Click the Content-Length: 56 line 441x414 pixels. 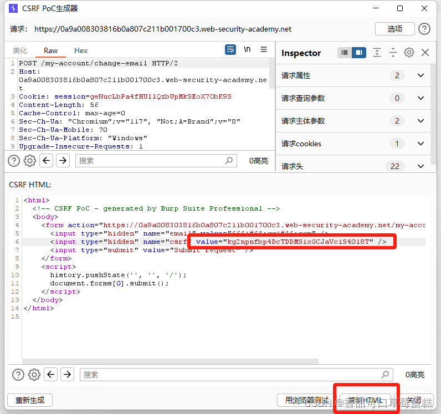click(x=59, y=105)
